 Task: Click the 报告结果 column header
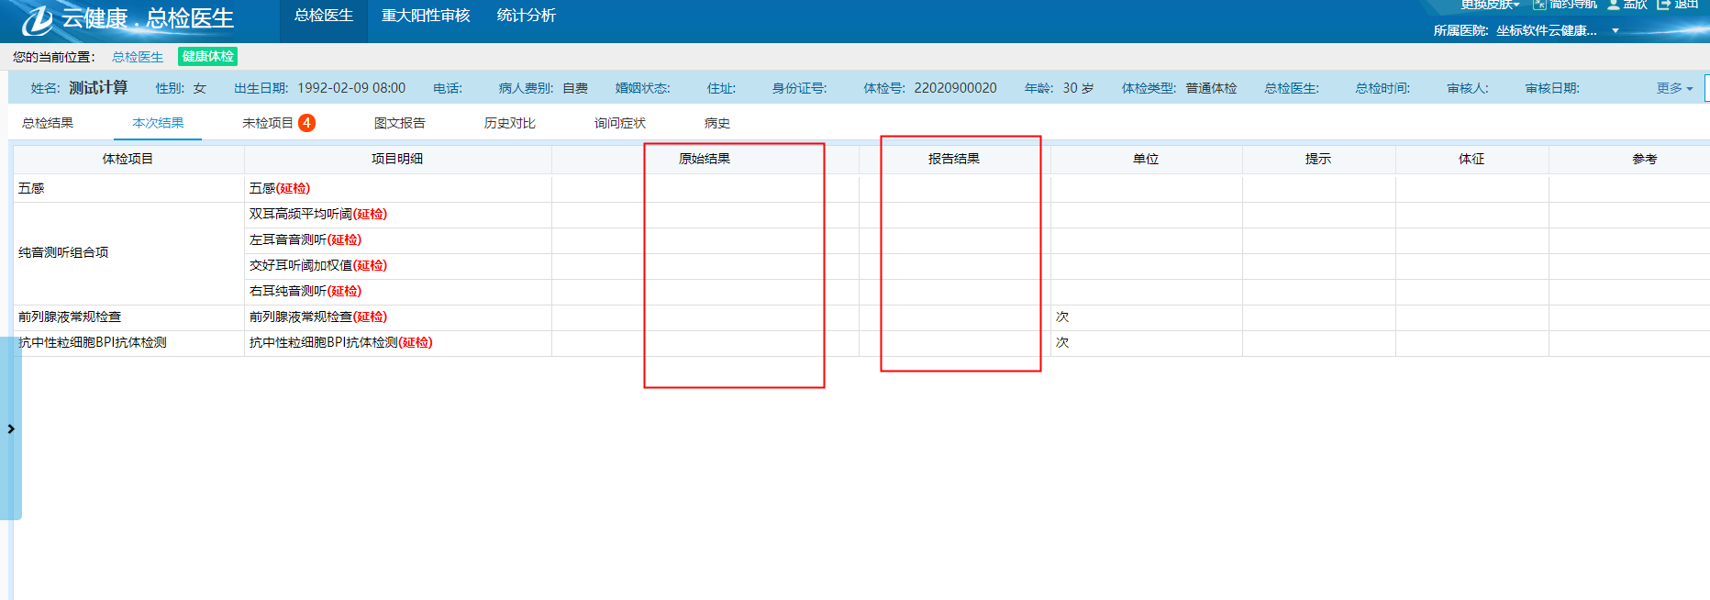(954, 159)
